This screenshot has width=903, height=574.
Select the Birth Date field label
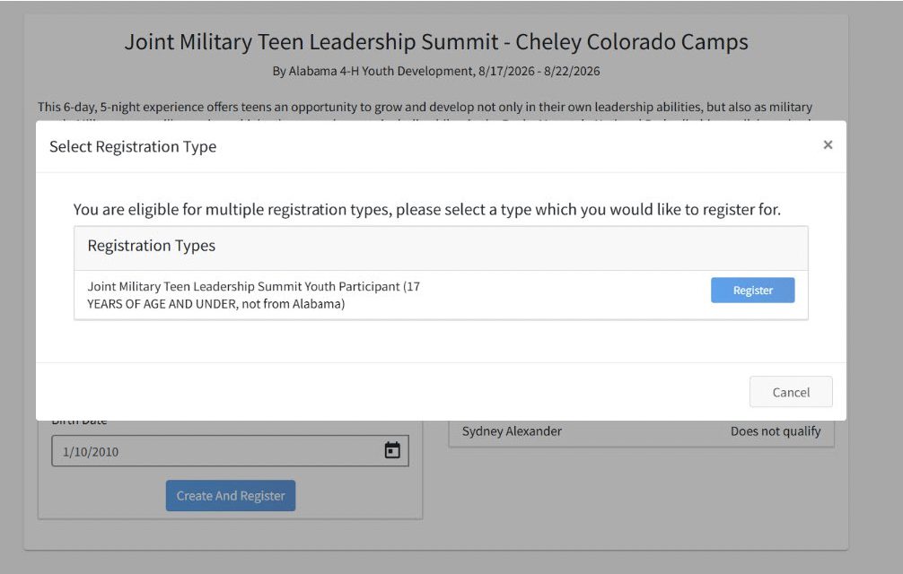(x=80, y=419)
